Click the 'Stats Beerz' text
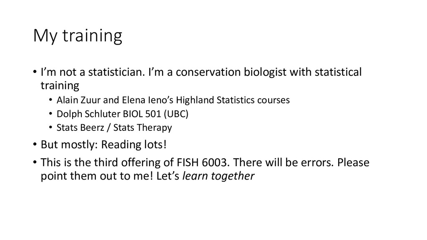 click(80, 127)
